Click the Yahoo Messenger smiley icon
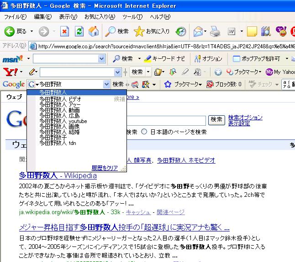 pyautogui.click(x=281, y=31)
